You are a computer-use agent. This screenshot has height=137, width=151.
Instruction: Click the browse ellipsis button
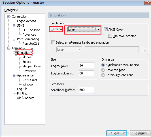point(143,50)
